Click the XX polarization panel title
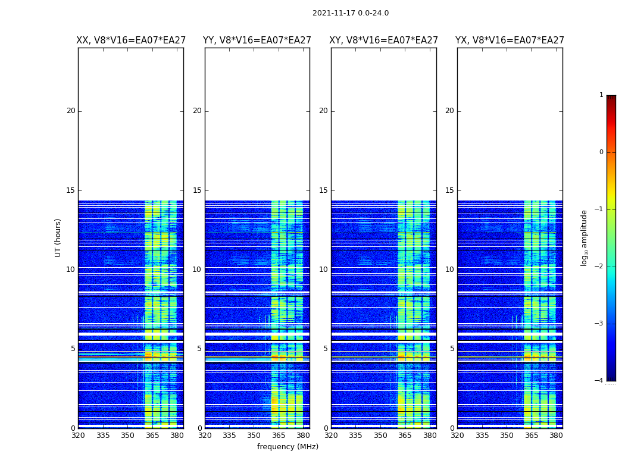This screenshot has height=476, width=625. 131,40
